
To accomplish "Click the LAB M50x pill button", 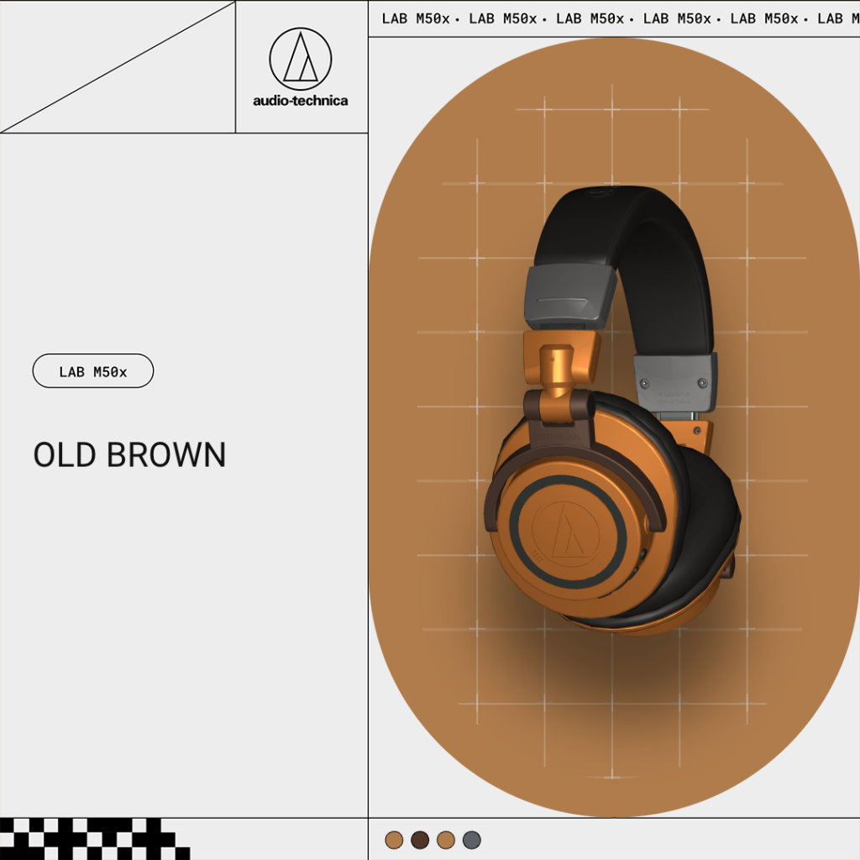I will [93, 371].
